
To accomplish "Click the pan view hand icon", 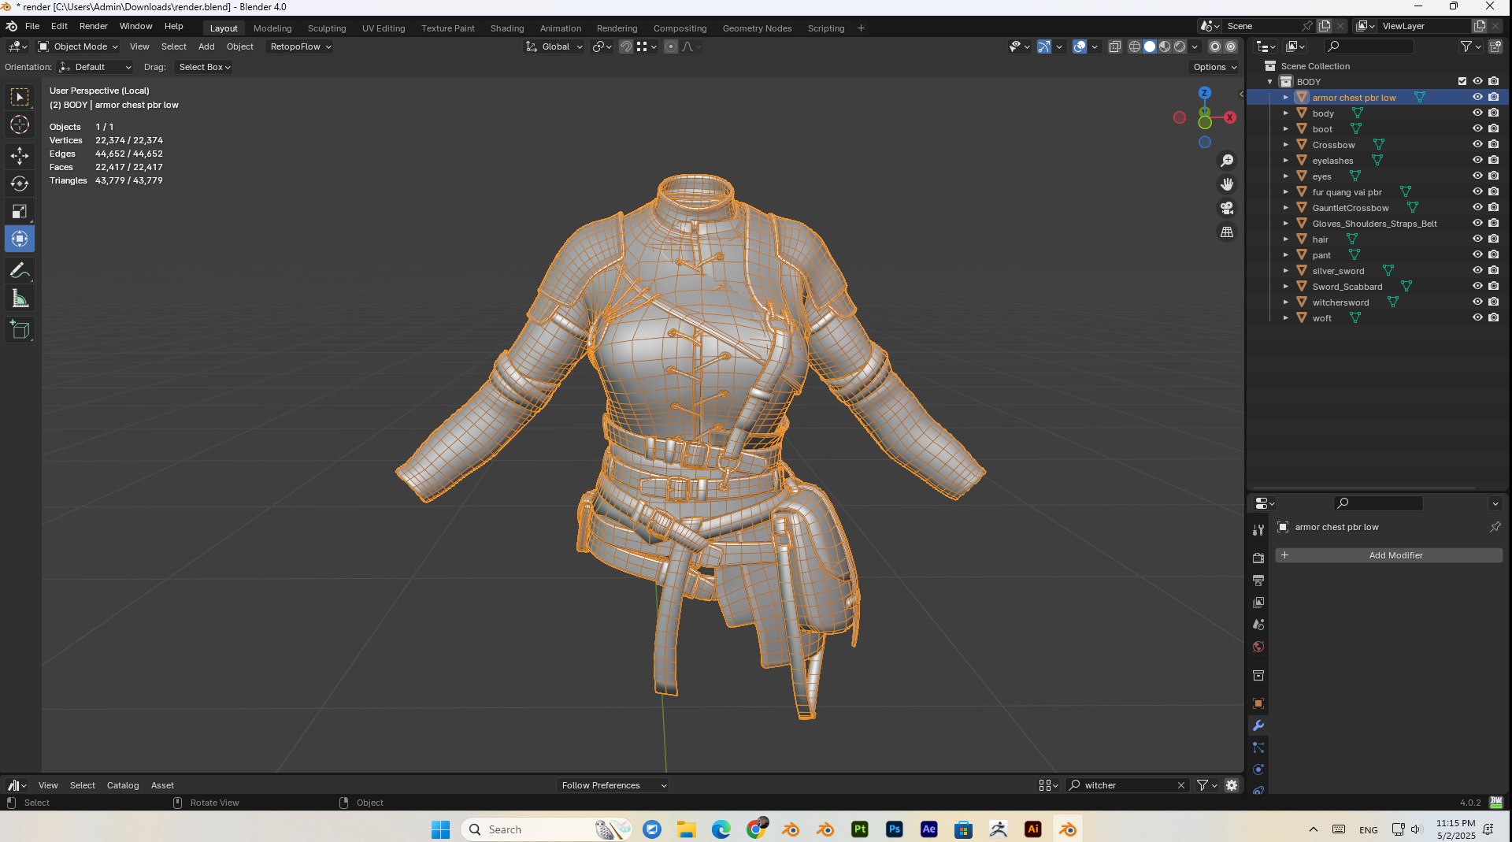I will tap(1227, 184).
